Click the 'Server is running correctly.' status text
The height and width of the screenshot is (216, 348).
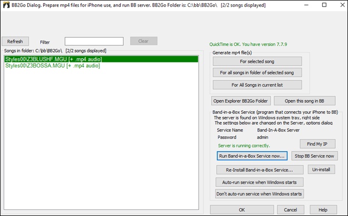(x=244, y=145)
